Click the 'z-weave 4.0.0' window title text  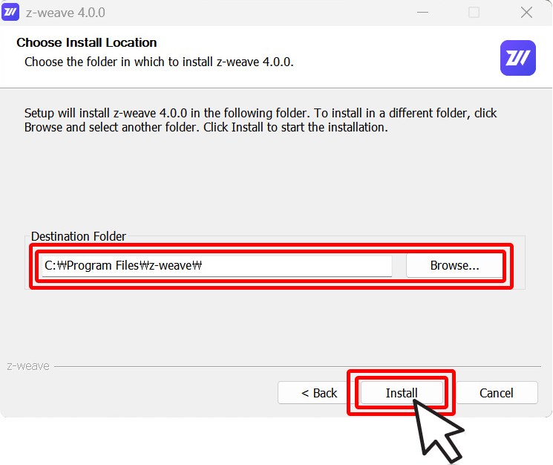tap(65, 13)
